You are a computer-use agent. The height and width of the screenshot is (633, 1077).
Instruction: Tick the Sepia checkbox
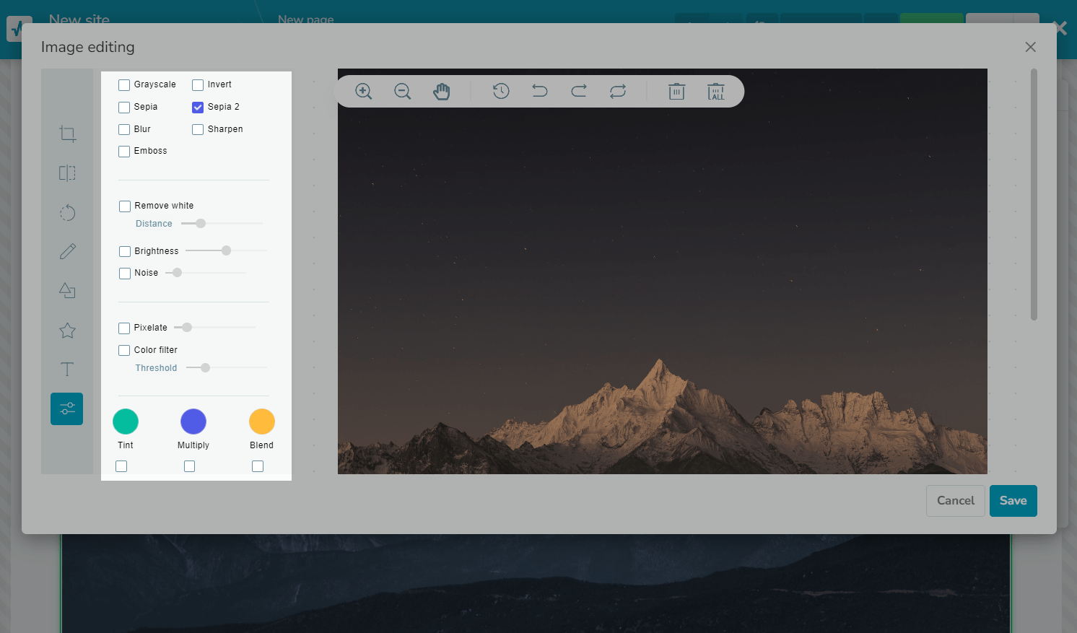pos(124,108)
